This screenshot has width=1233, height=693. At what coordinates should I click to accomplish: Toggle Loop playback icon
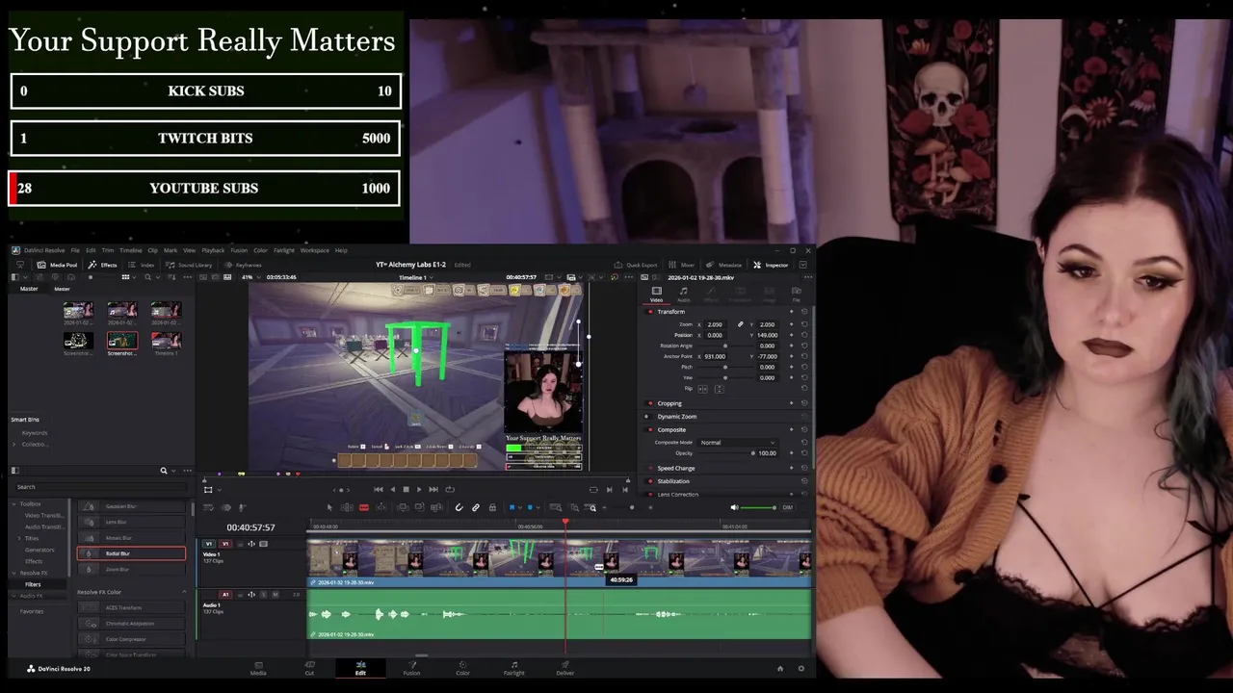tap(450, 489)
